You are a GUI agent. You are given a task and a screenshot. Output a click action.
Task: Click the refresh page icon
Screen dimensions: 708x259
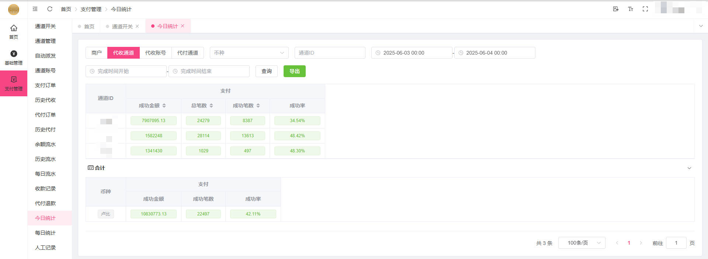(x=50, y=9)
